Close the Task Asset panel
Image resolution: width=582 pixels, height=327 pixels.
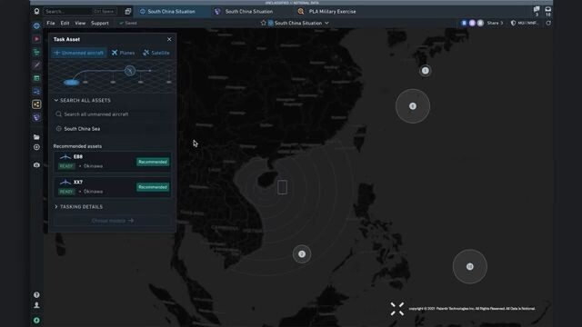169,39
